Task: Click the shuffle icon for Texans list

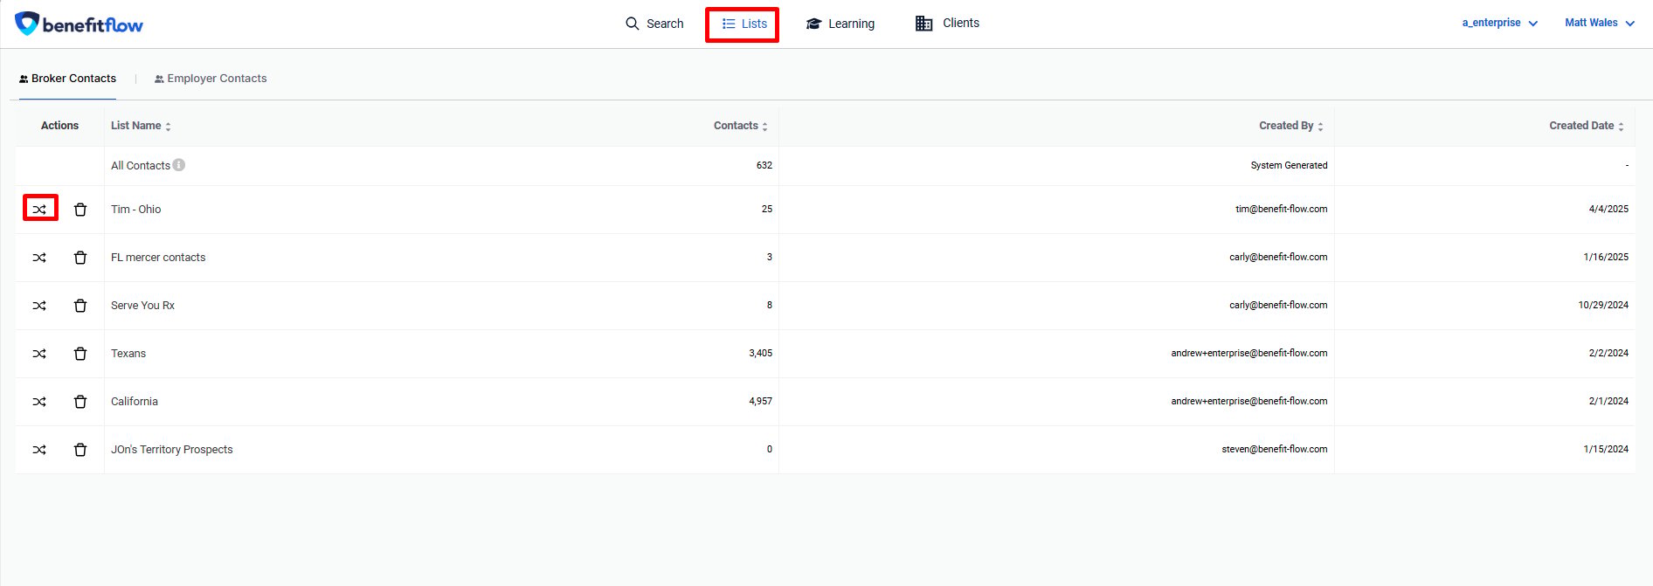Action: pos(39,354)
